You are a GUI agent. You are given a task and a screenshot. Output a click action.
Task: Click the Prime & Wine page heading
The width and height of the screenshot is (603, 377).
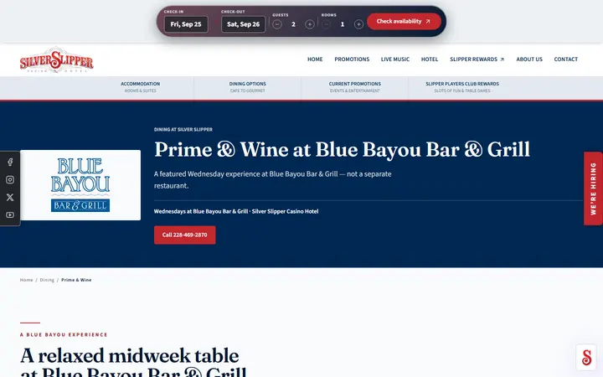pyautogui.click(x=343, y=149)
